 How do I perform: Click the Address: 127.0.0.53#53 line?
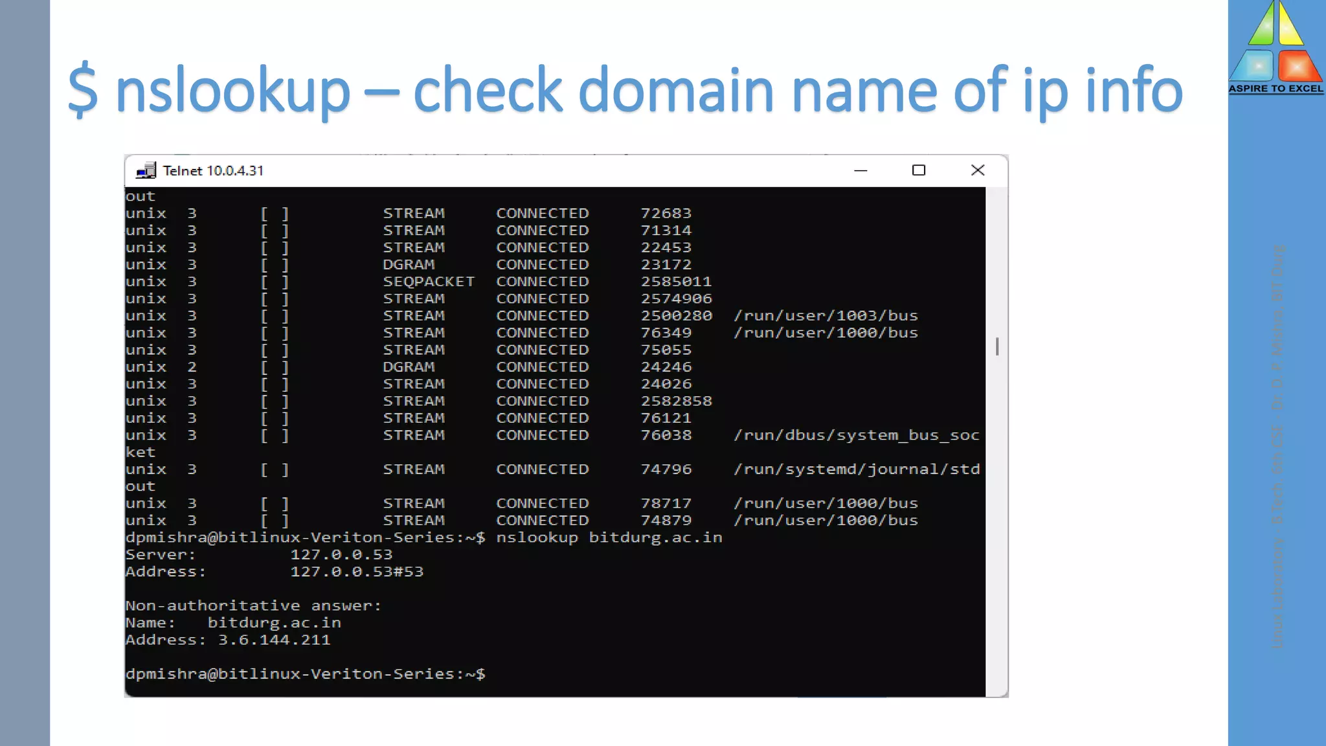click(275, 572)
